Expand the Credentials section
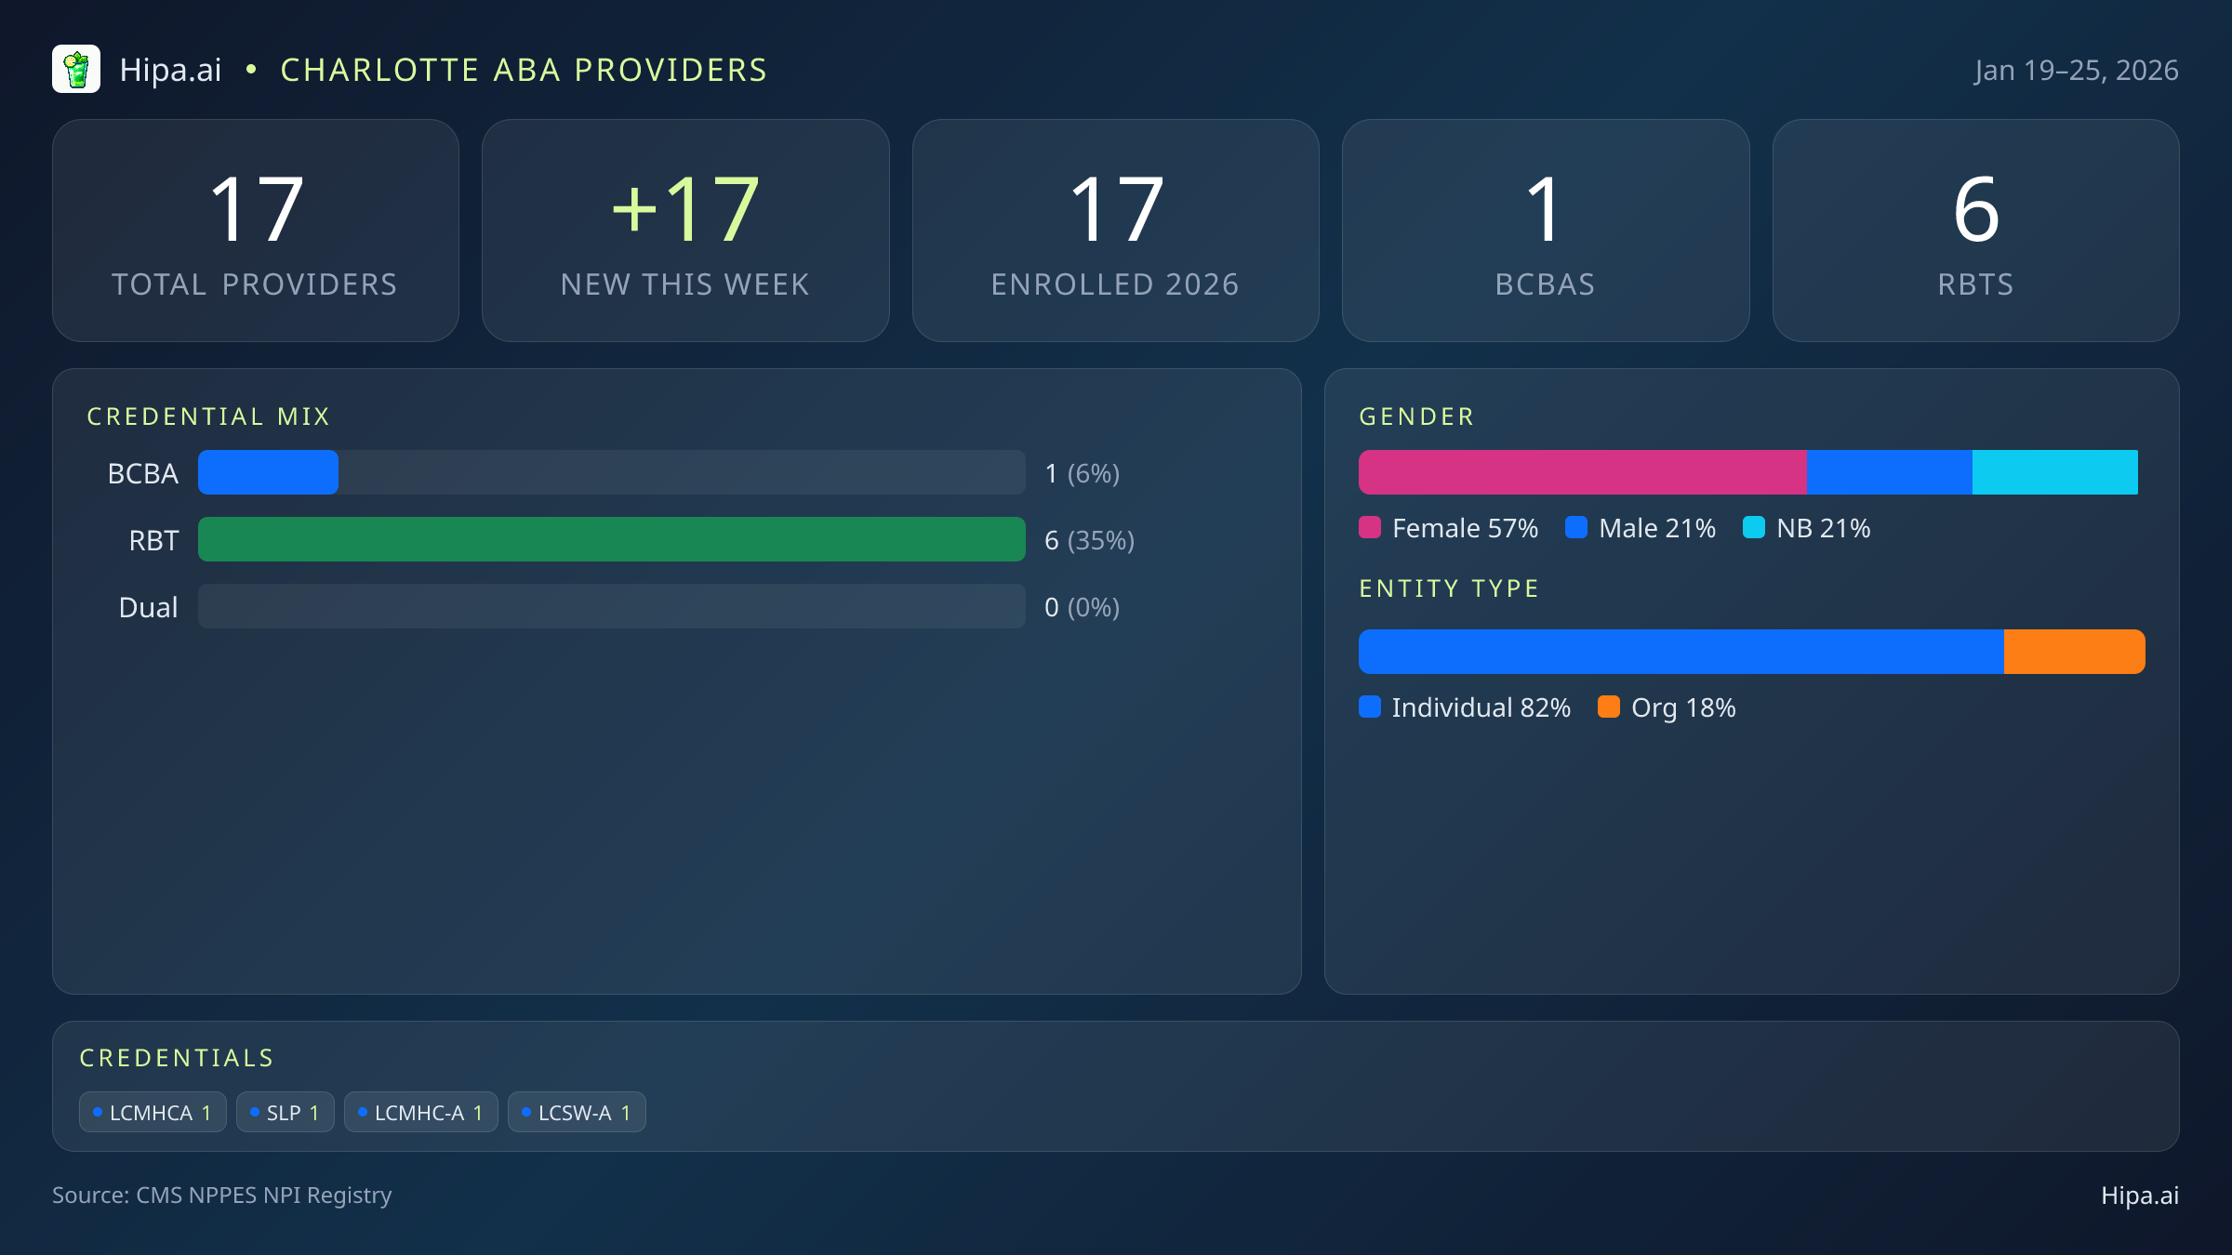Screen dimensions: 2232x1255 point(177,1057)
